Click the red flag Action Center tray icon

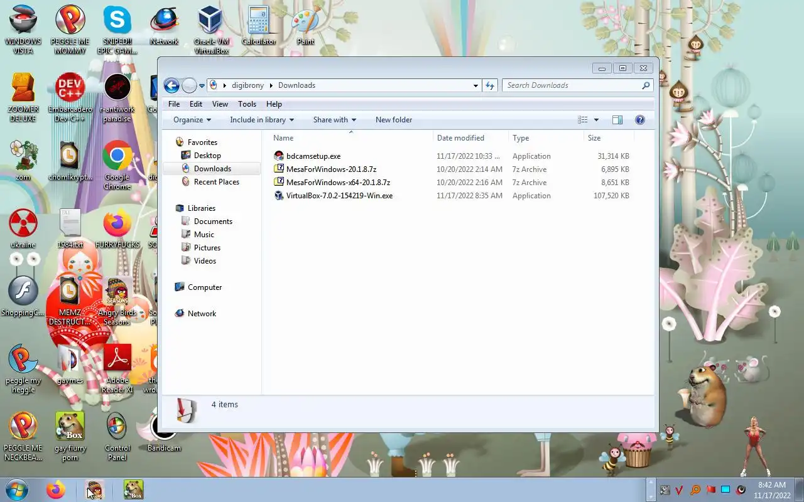tap(710, 489)
